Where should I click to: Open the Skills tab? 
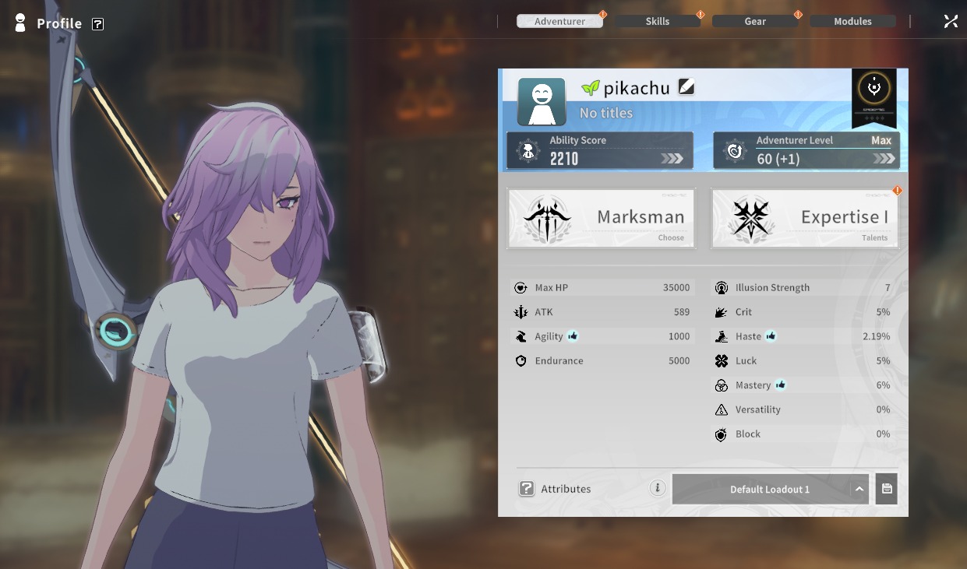click(x=658, y=21)
